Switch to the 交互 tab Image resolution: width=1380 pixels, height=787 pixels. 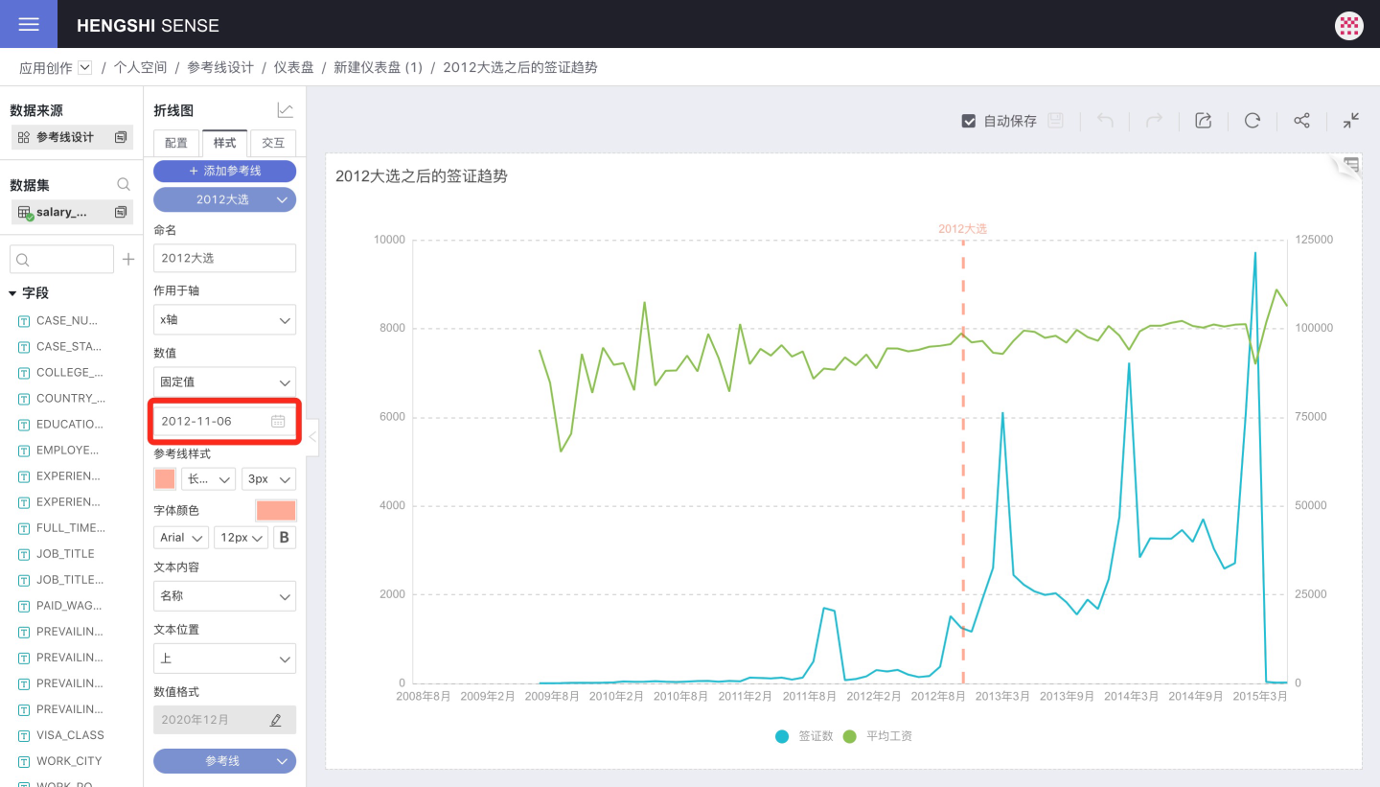273,143
